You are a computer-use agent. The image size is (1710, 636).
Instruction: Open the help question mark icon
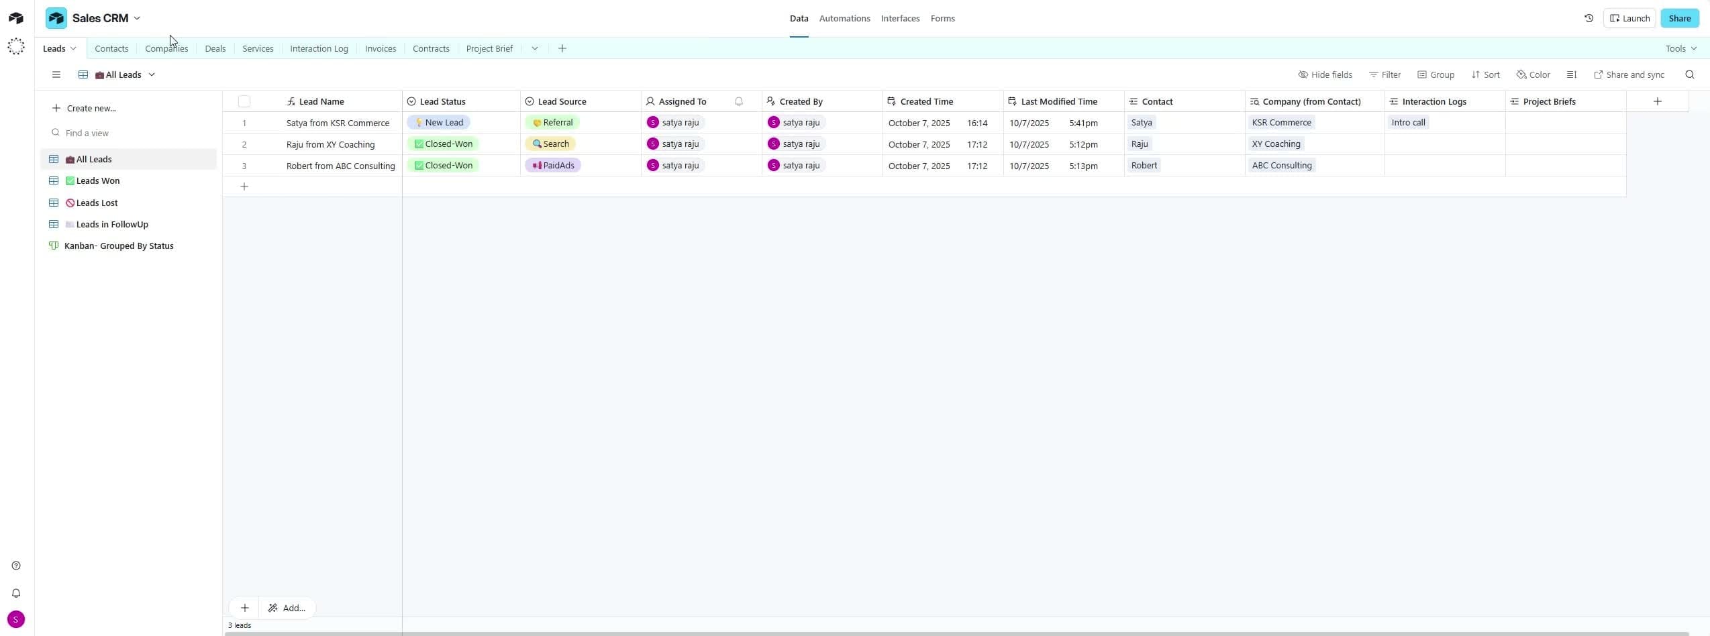click(x=16, y=566)
